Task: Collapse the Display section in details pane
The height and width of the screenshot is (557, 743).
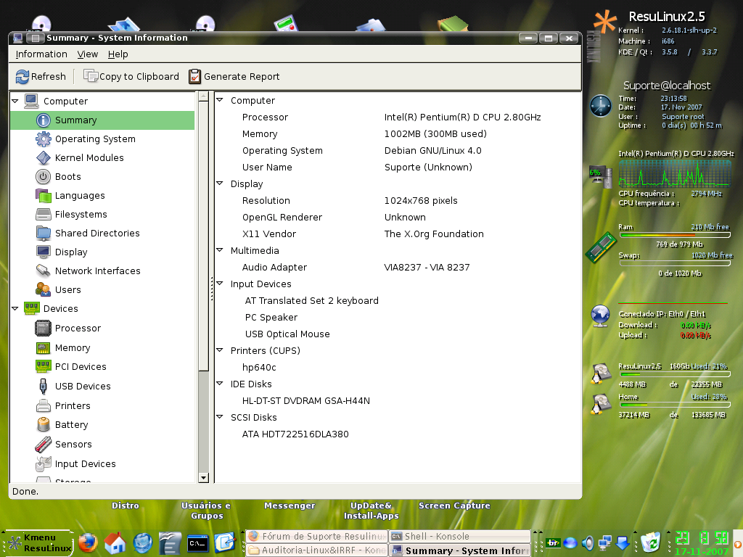Action: (219, 183)
